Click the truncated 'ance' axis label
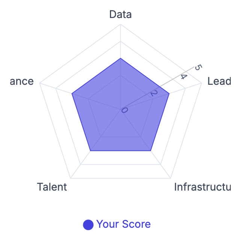Image resolution: width=248 pixels, height=245 pixels. pos(22,81)
